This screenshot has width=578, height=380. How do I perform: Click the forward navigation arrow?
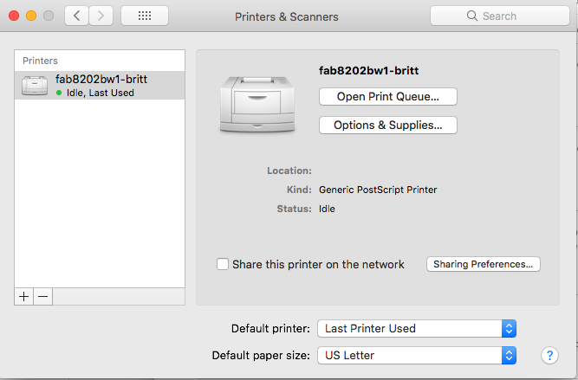101,16
